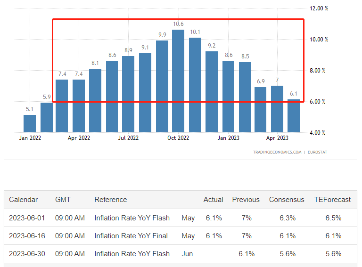Click the May 2023 bar labeled 6.1
The height and width of the screenshot is (267, 362).
click(294, 116)
